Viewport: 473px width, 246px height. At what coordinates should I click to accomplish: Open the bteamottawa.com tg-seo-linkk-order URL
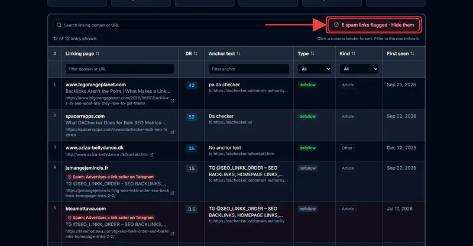[x=116, y=234]
